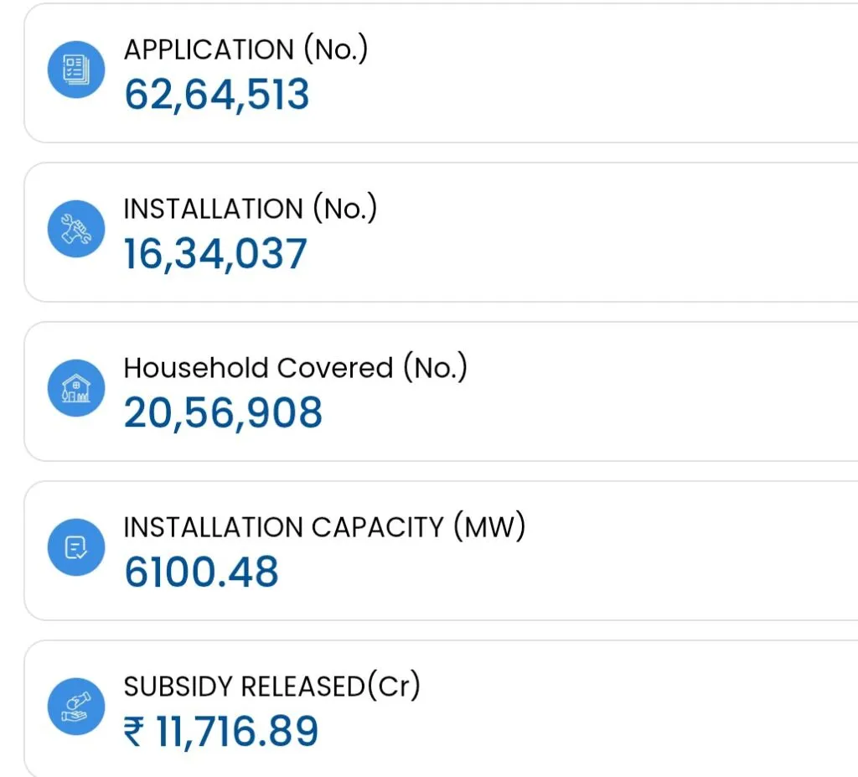Image resolution: width=858 pixels, height=777 pixels.
Task: Select the Household Covered (No.) label
Action: [x=295, y=368]
